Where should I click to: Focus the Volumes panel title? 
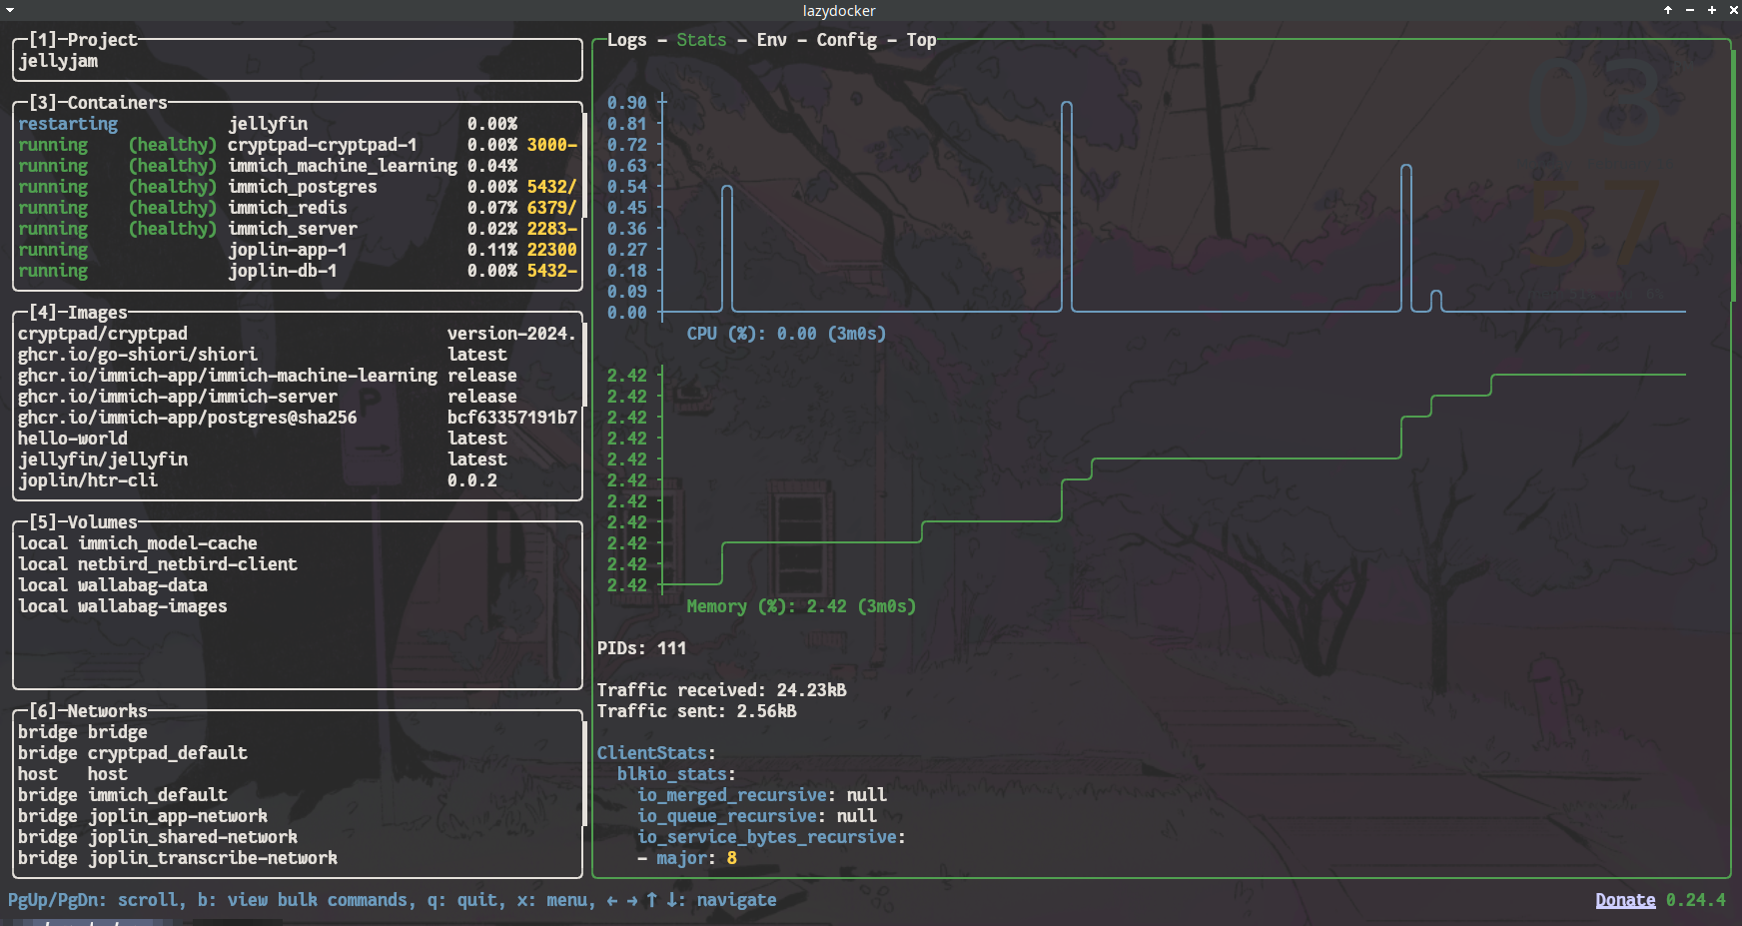tap(83, 522)
